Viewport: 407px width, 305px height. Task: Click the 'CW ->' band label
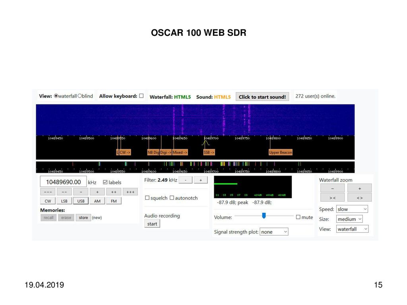pyautogui.click(x=125, y=152)
